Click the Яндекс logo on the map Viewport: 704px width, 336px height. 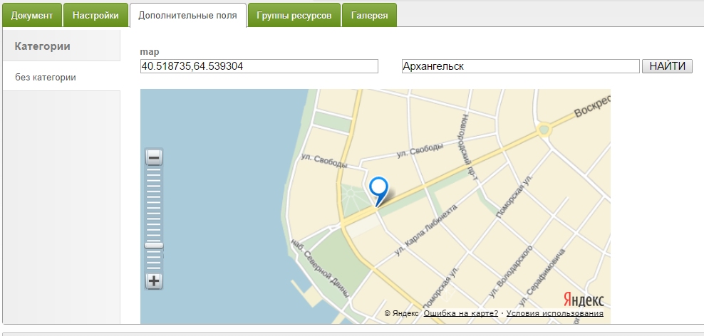click(584, 299)
